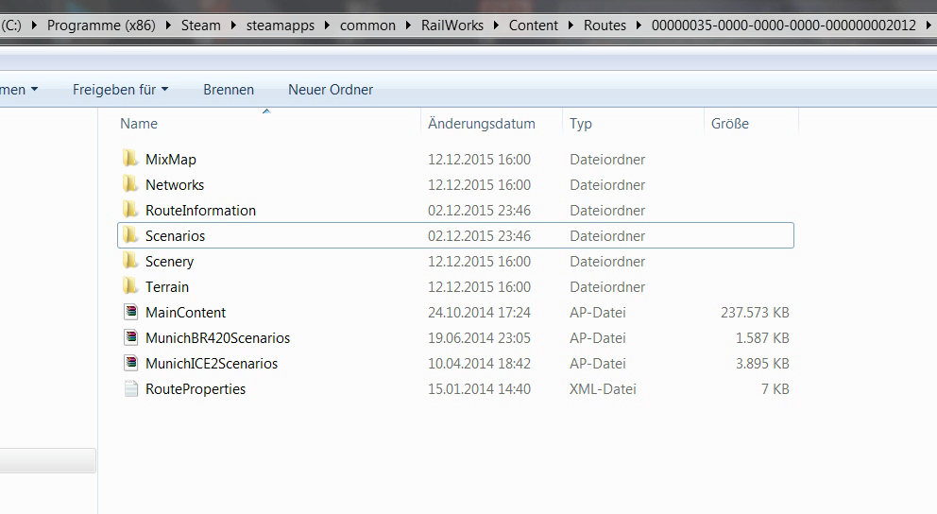Select the RouteProperties file name
The height and width of the screenshot is (514, 937).
(196, 389)
